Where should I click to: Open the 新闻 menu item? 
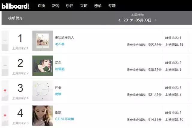point(55,6)
